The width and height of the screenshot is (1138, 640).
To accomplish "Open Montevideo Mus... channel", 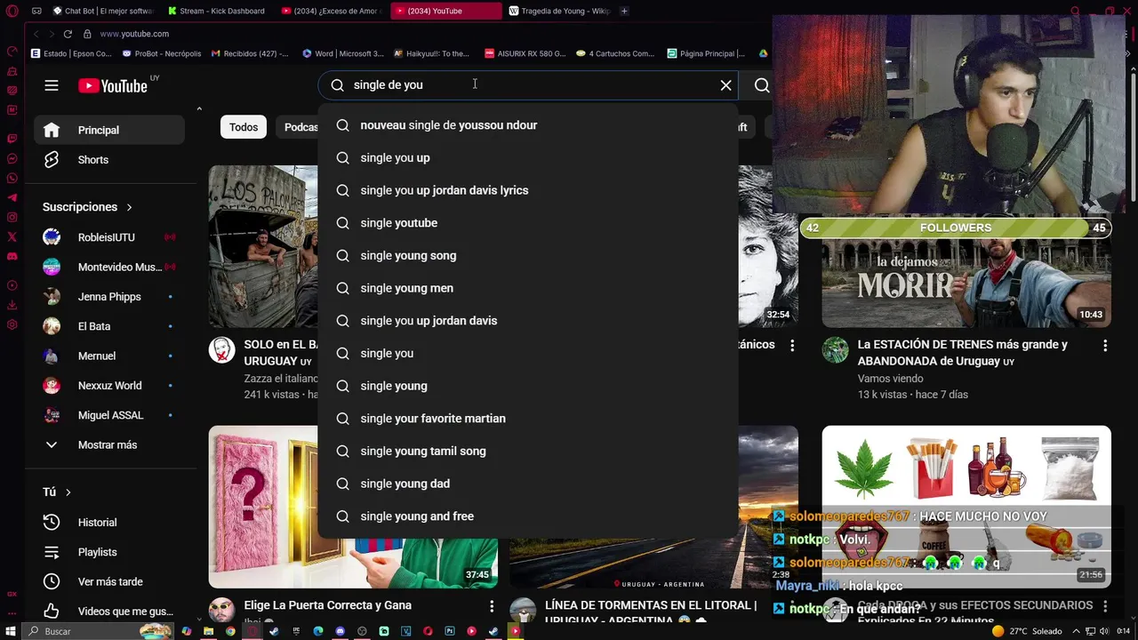I will (x=109, y=267).
